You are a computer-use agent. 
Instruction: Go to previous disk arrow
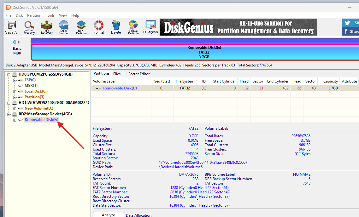15,42
